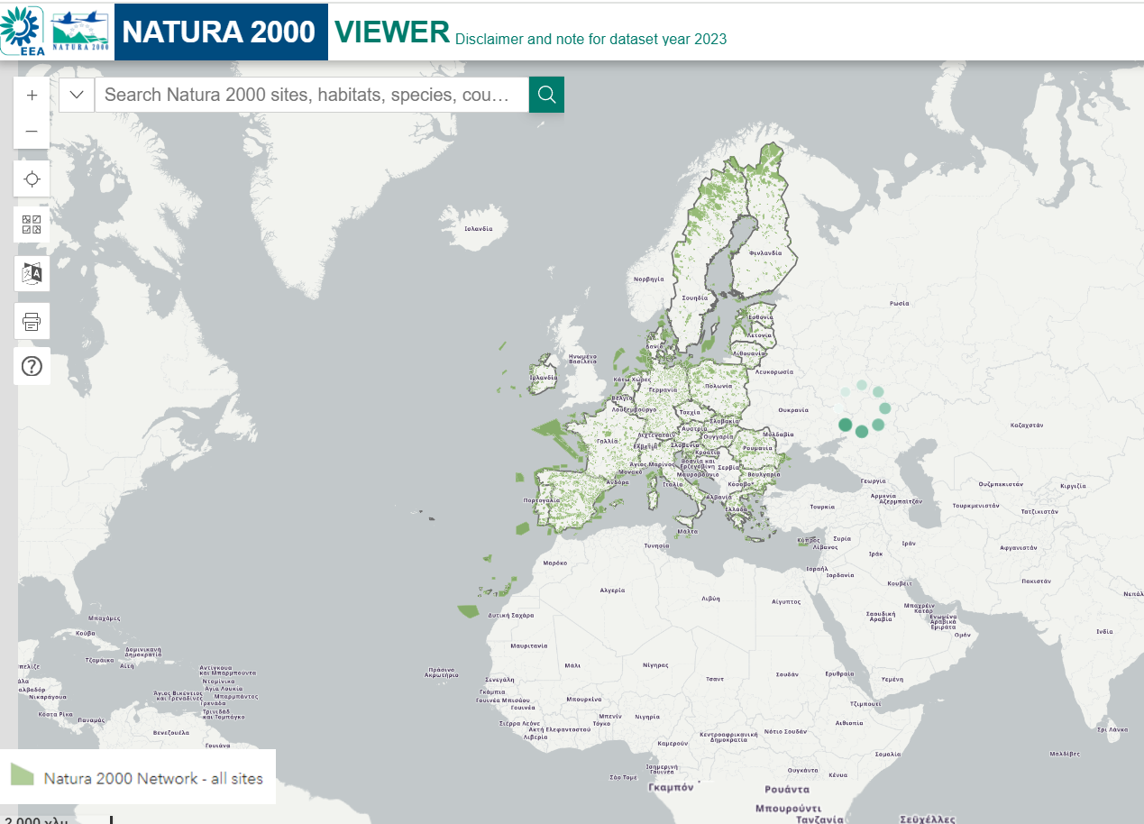1144x824 pixels.
Task: Click the green legend swatch for all sites
Action: 23,774
